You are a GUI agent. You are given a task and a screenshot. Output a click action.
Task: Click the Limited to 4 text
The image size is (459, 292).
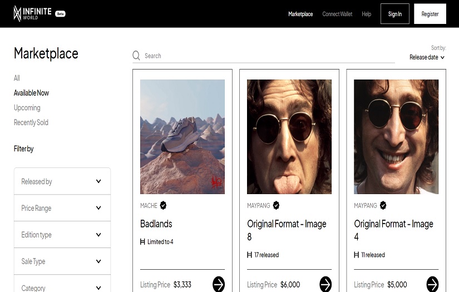click(160, 242)
